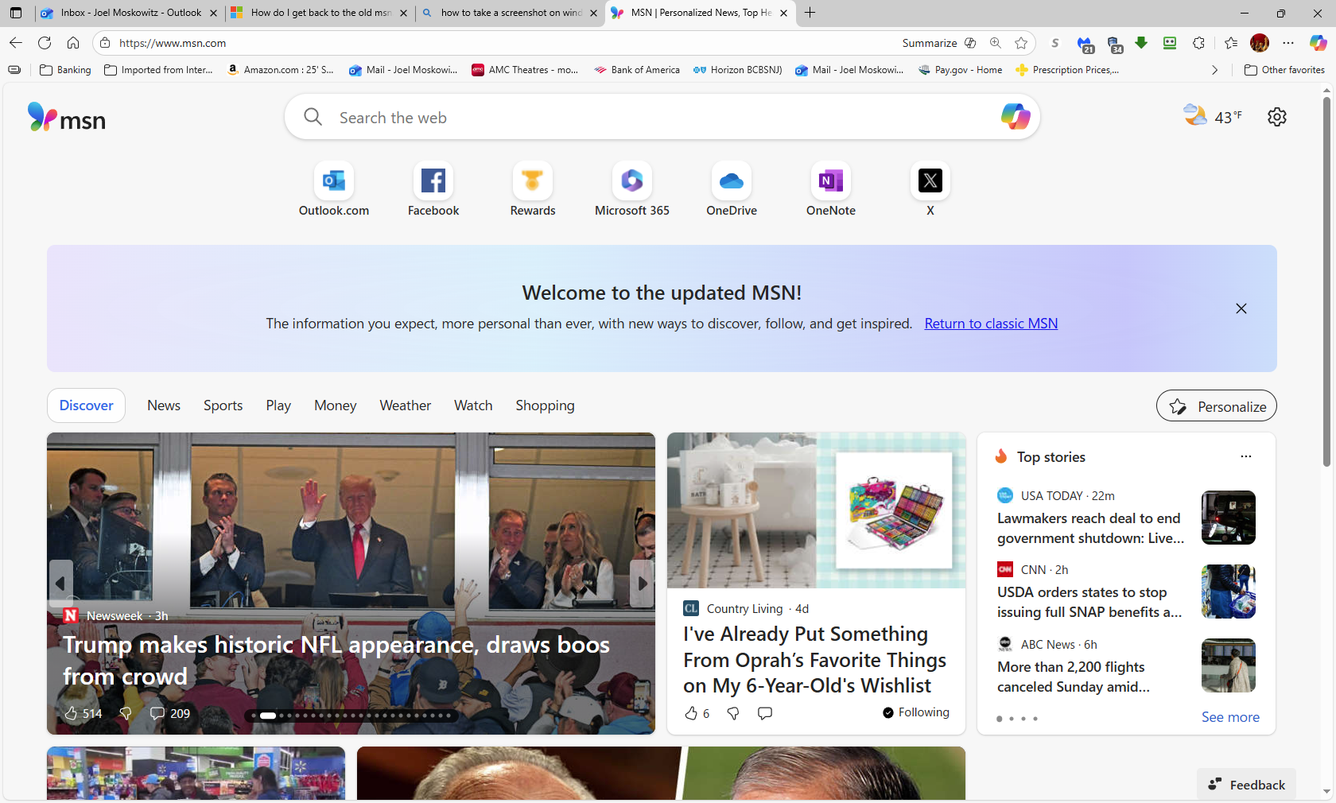
Task: Open the X shortcut icon
Action: coord(930,181)
